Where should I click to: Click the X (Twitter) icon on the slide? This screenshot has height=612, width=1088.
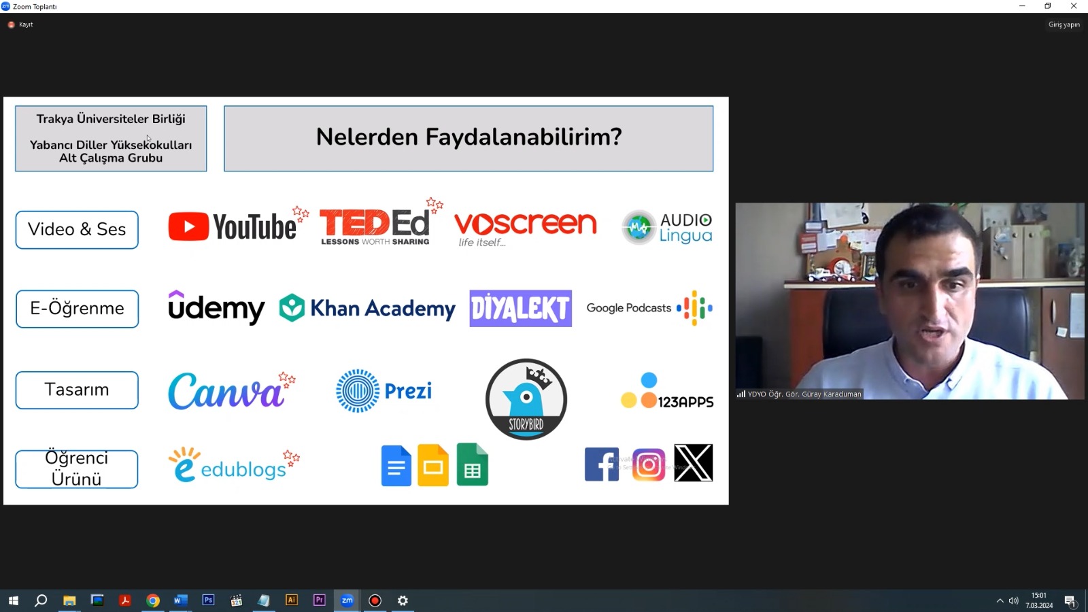click(x=694, y=463)
